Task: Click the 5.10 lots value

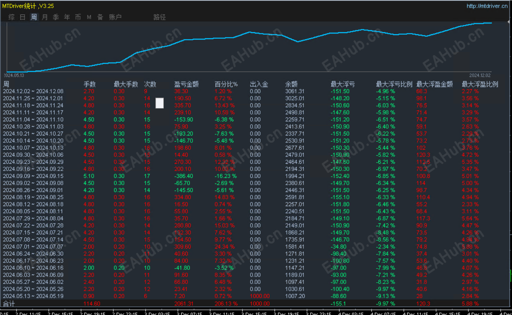Action: click(x=89, y=176)
